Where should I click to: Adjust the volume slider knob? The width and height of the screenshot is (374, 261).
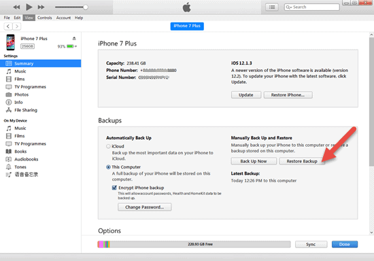click(x=86, y=7)
